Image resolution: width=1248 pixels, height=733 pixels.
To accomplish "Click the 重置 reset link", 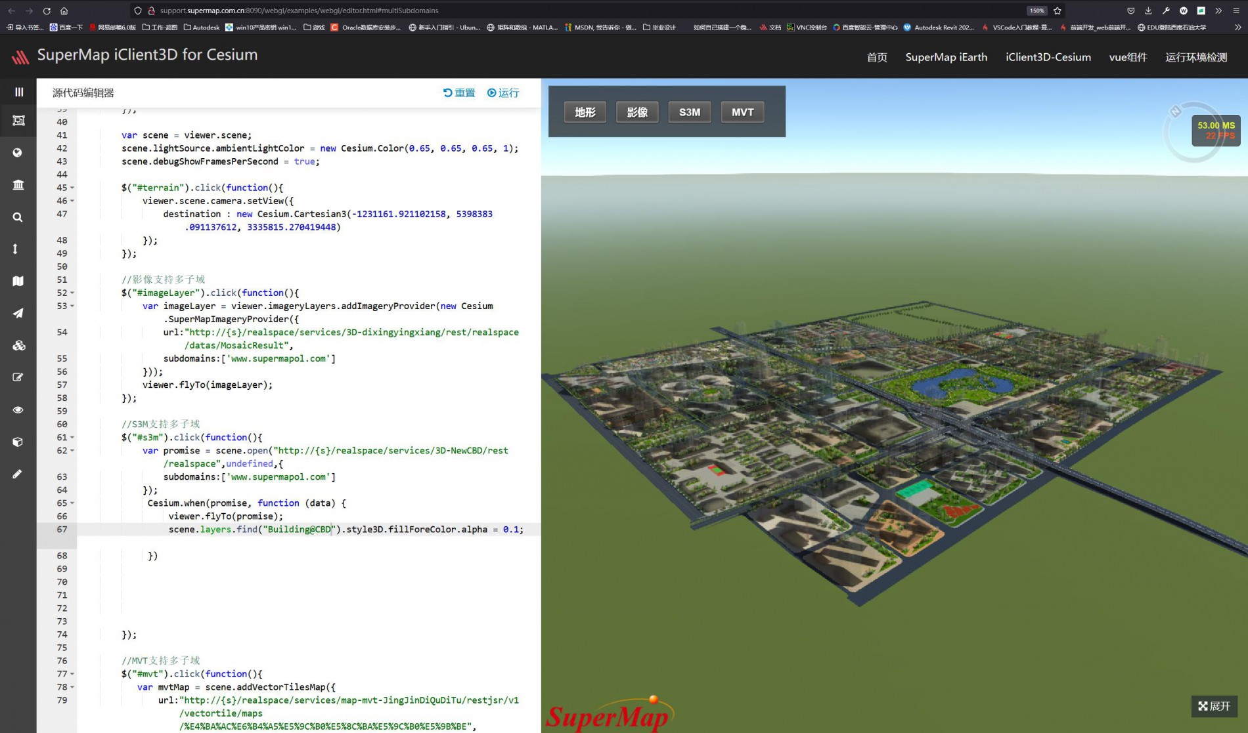I will pyautogui.click(x=458, y=93).
